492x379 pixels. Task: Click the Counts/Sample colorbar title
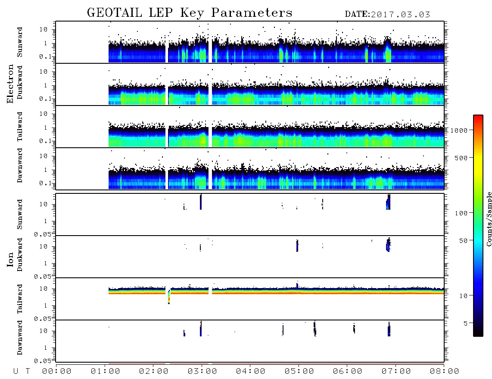click(x=489, y=219)
